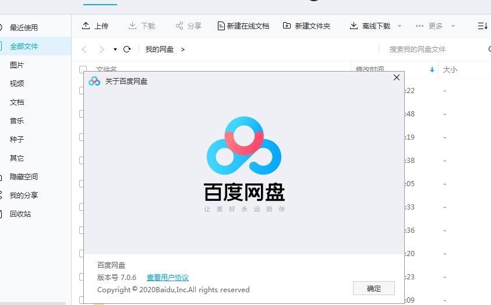Refresh the file list

coord(127,49)
